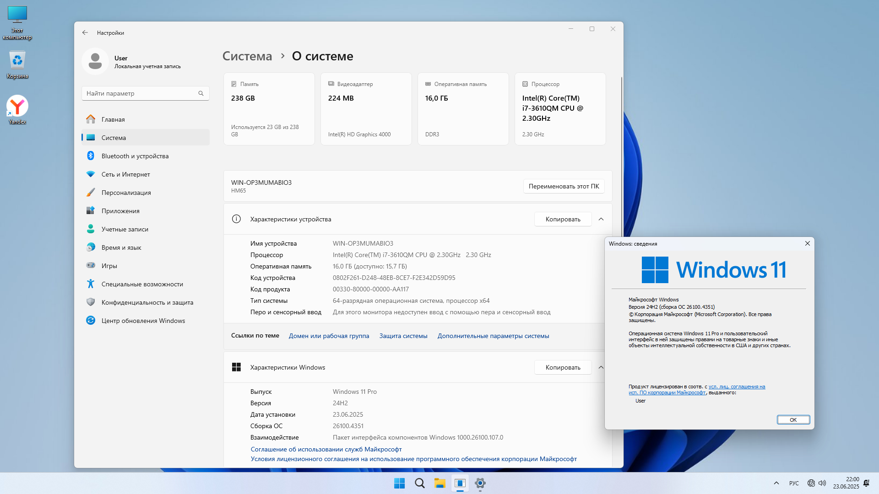The width and height of the screenshot is (879, 494).
Task: Open Специальные возможности settings
Action: pos(142,284)
